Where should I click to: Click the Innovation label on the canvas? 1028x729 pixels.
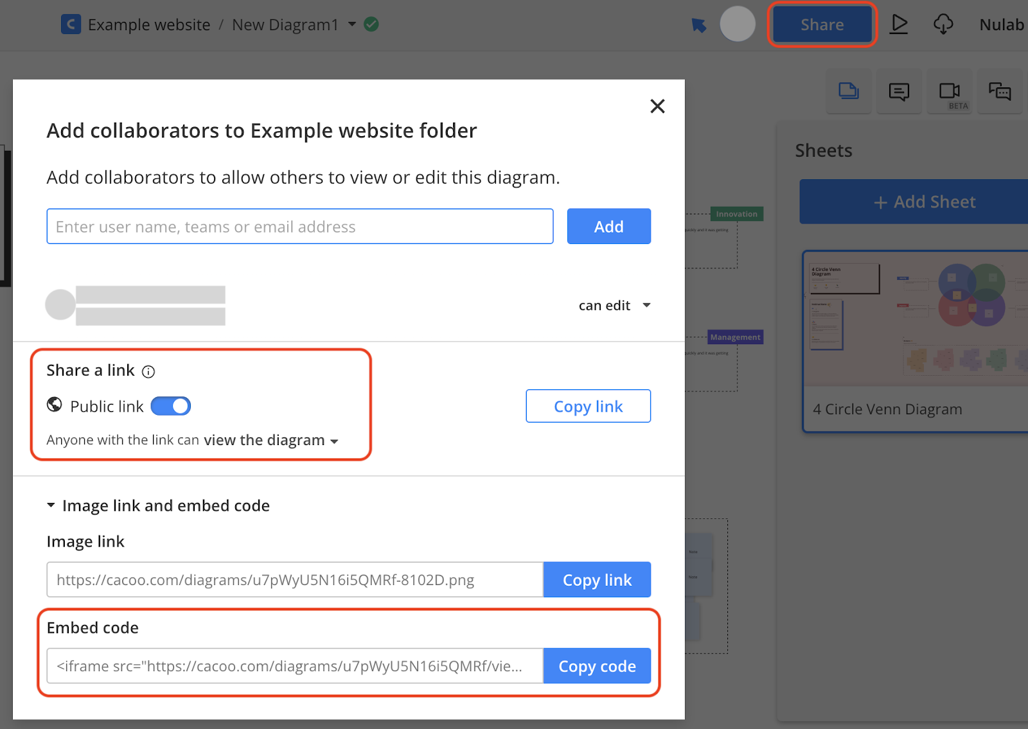[737, 214]
